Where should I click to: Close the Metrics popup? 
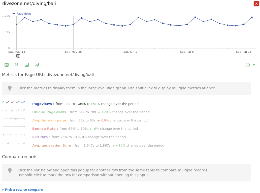256,4
